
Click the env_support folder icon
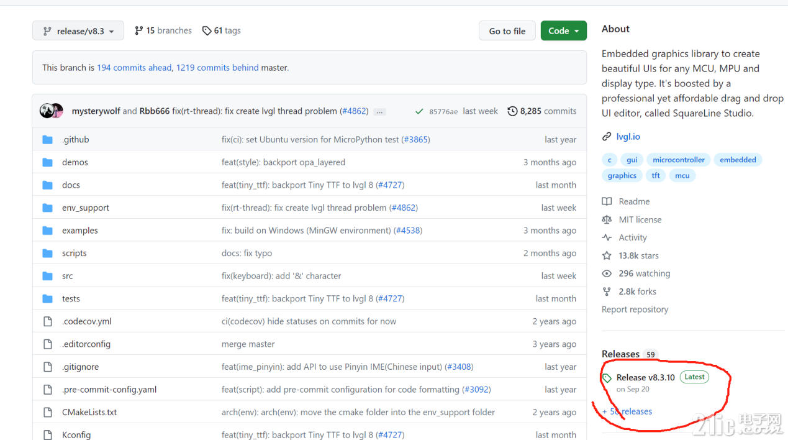click(47, 208)
